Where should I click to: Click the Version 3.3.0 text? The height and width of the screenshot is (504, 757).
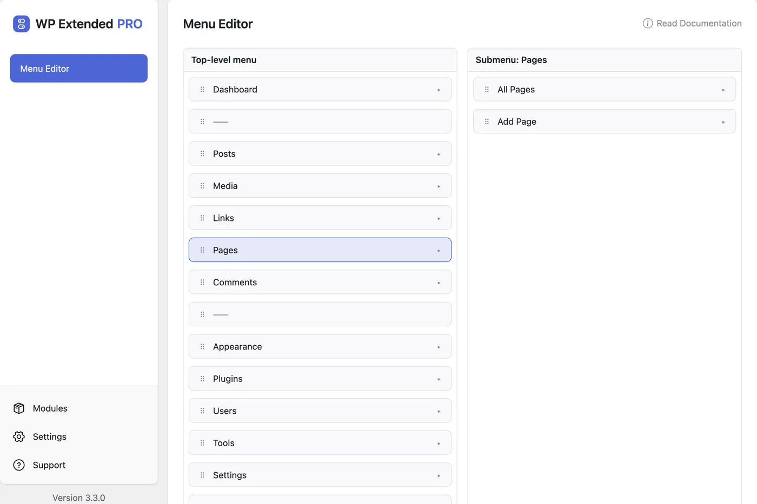pos(79,498)
